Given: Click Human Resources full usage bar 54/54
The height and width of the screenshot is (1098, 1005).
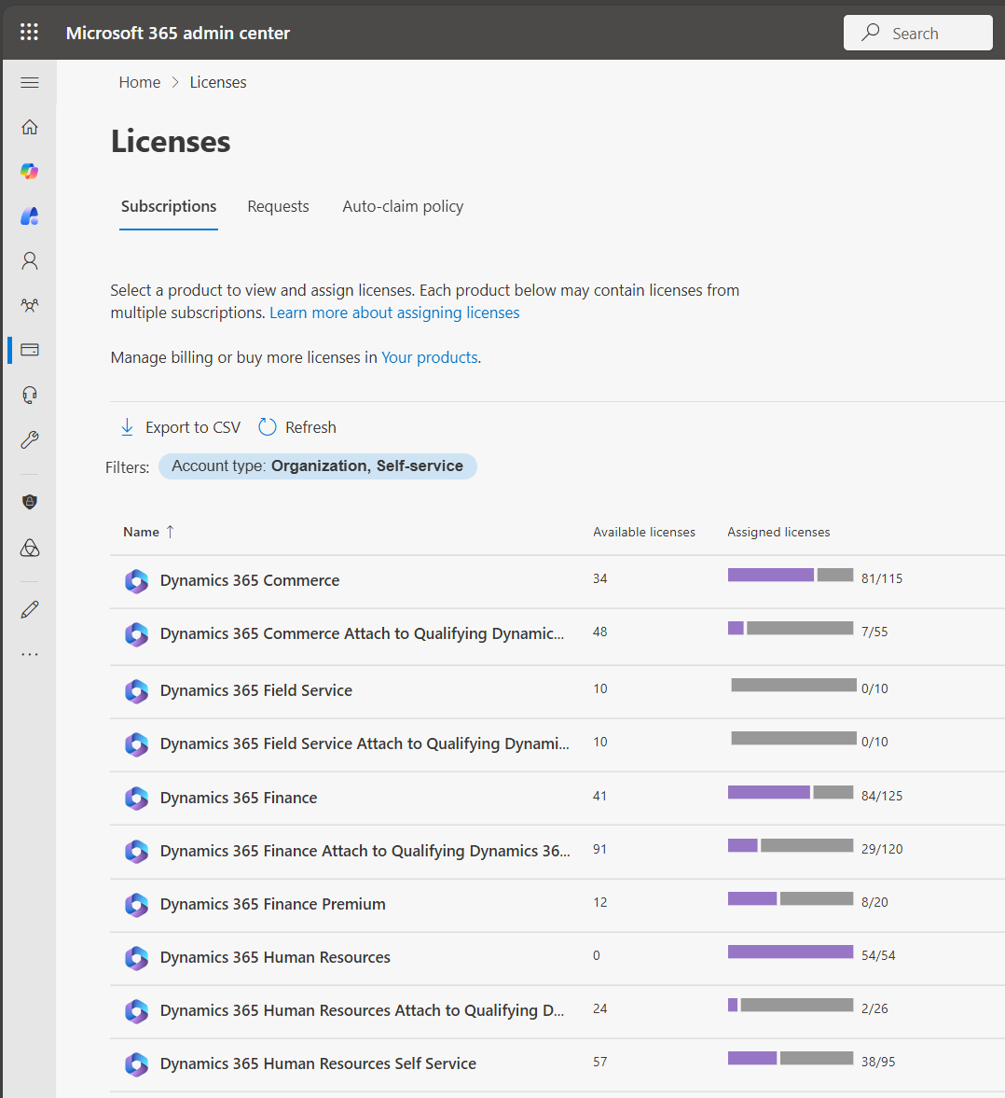Looking at the screenshot, I should tap(791, 952).
